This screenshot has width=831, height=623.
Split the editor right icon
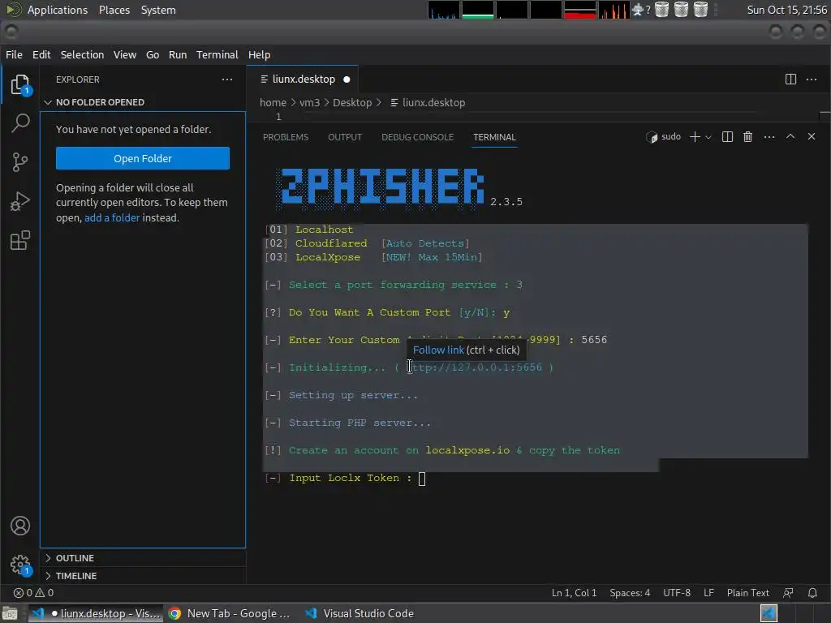click(x=790, y=79)
